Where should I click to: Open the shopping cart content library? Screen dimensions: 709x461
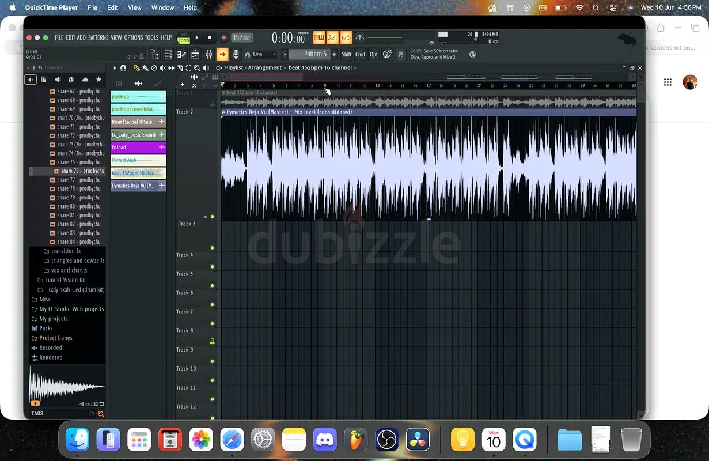click(401, 55)
